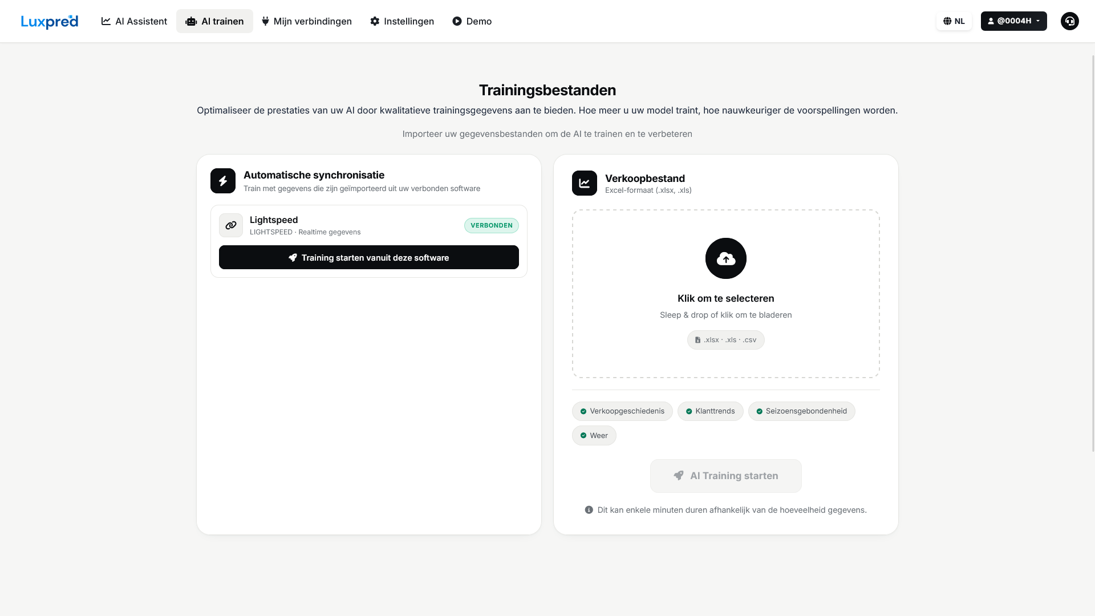Click the Luxpred logo
Viewport: 1095px width, 616px height.
click(x=50, y=21)
